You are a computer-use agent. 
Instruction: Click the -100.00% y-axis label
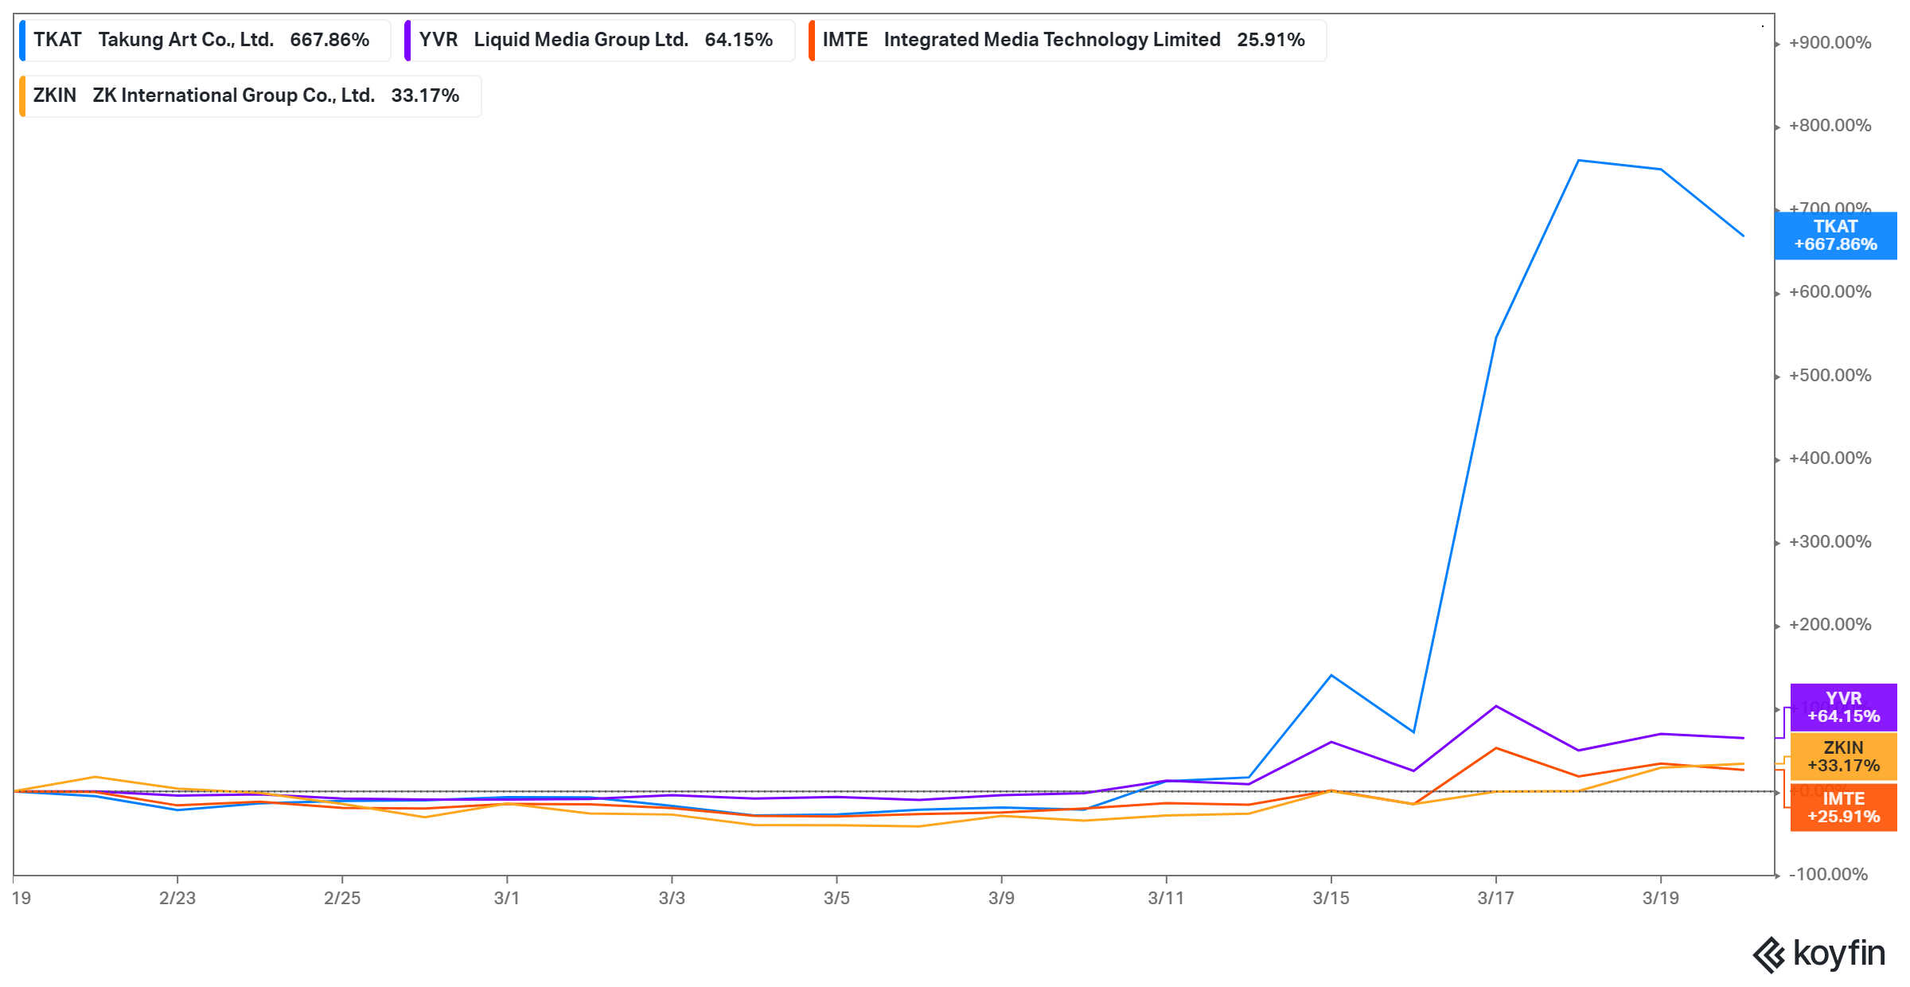point(1828,875)
